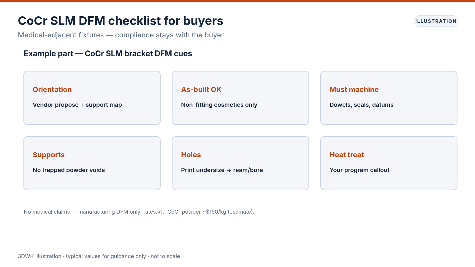The width and height of the screenshot is (475, 267).
Task: Click the slide title 'CoCr SLM DFM checklist'
Action: 121,21
